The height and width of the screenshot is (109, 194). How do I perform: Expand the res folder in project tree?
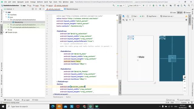tap(6, 30)
